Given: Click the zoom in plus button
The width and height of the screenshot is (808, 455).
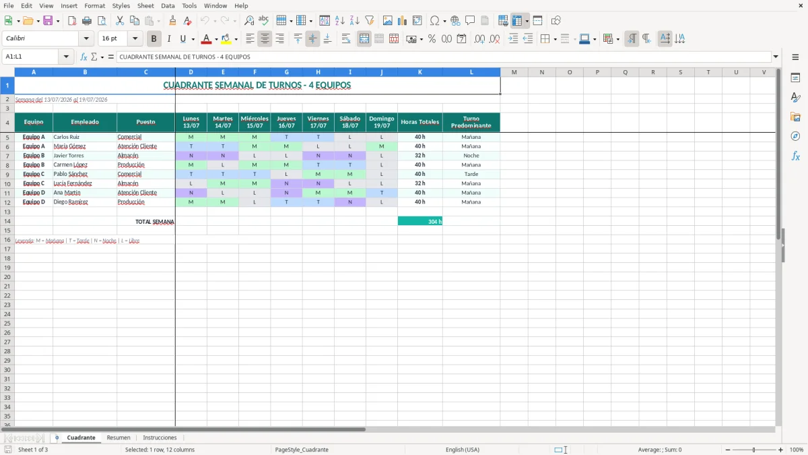Looking at the screenshot, I should coord(781,450).
